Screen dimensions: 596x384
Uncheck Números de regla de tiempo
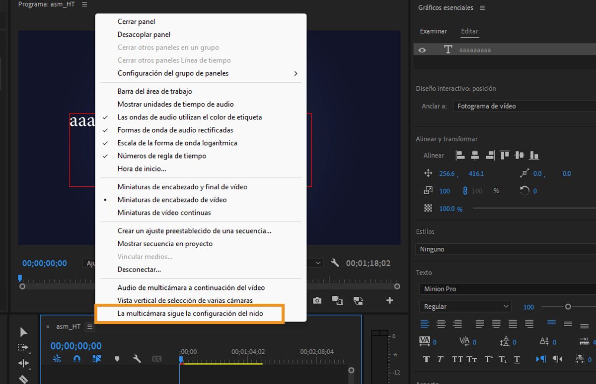[x=161, y=156]
